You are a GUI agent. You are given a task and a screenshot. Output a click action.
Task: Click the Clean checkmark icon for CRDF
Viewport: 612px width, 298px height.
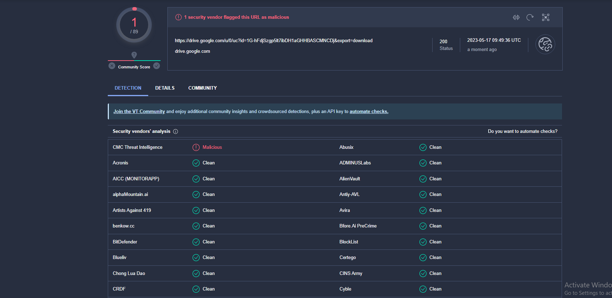pyautogui.click(x=196, y=289)
